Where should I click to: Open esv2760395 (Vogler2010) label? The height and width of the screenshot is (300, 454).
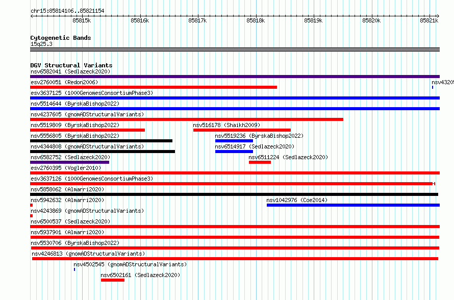(x=66, y=168)
